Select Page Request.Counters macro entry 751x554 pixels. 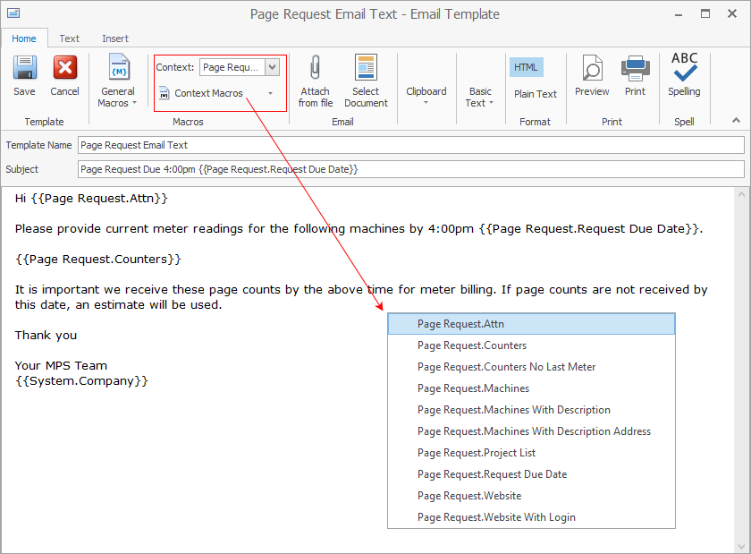click(472, 345)
